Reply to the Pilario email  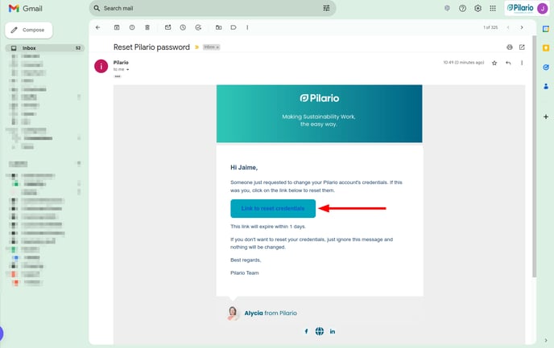pos(508,63)
